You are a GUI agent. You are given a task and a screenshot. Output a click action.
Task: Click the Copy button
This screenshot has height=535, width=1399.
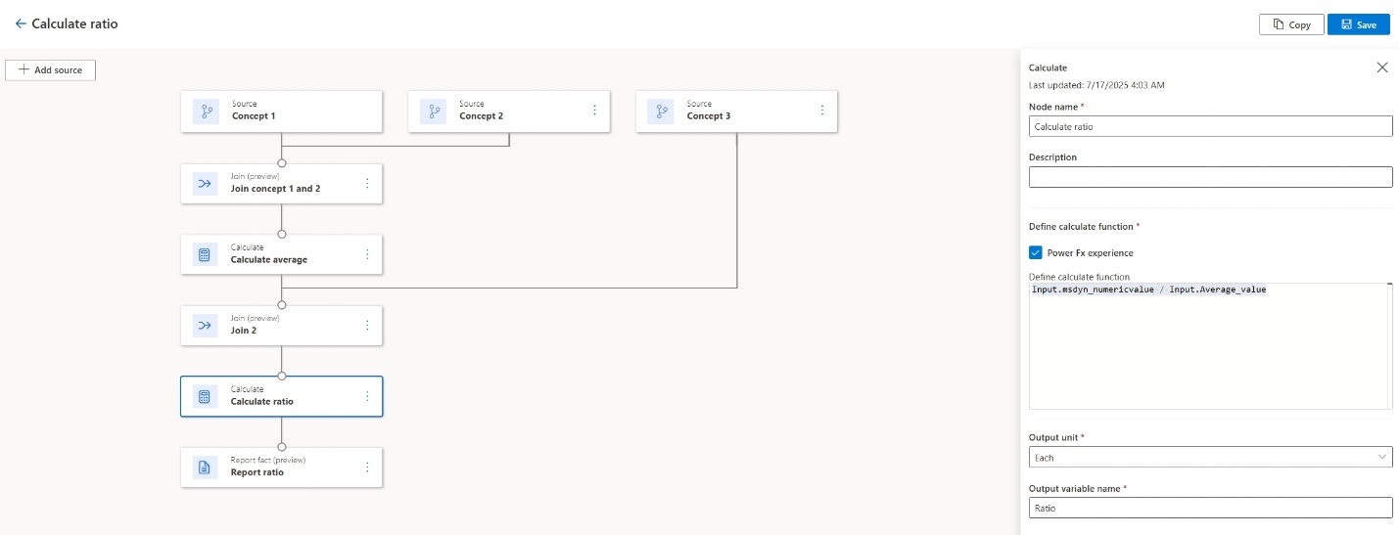click(1291, 24)
